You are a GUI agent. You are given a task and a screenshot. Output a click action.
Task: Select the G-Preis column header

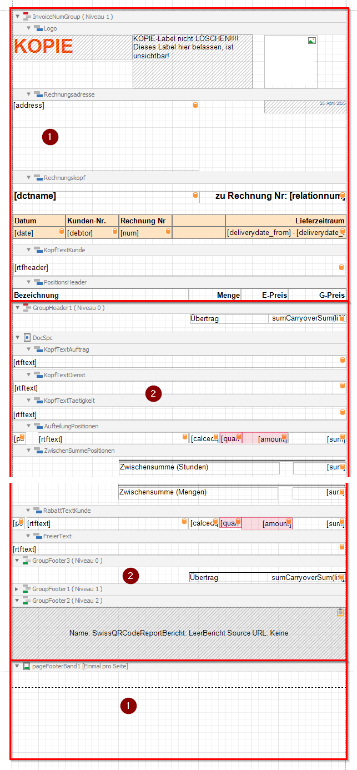[x=317, y=295]
